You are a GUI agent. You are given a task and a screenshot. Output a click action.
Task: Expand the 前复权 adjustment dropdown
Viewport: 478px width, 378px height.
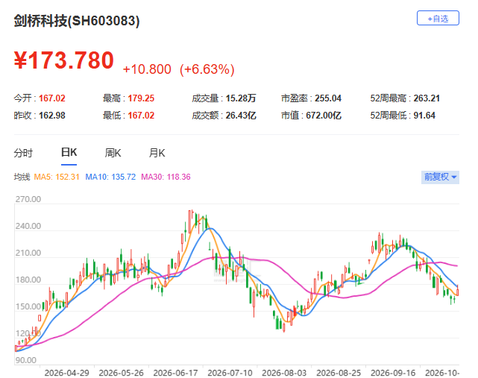click(x=440, y=177)
